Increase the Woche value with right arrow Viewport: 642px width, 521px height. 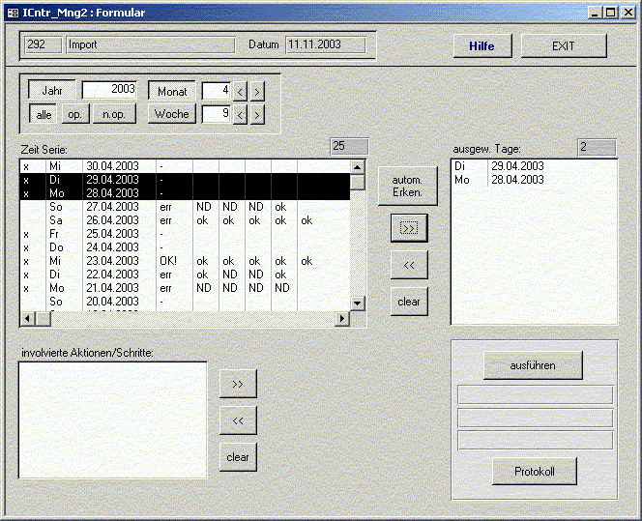257,115
